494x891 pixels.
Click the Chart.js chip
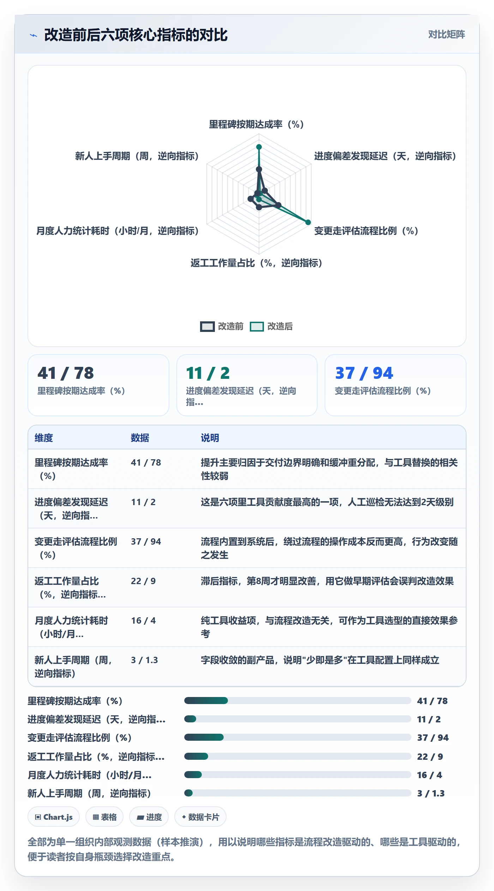(54, 817)
